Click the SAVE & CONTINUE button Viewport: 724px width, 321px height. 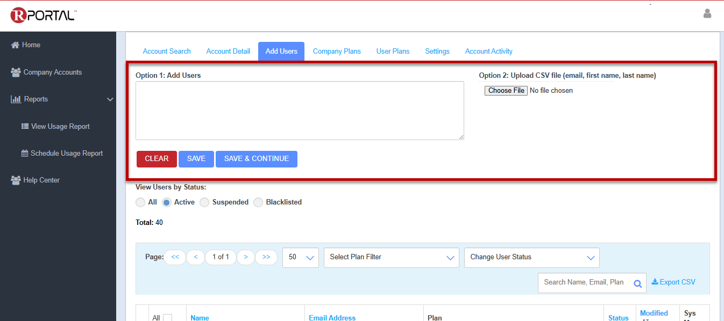256,159
